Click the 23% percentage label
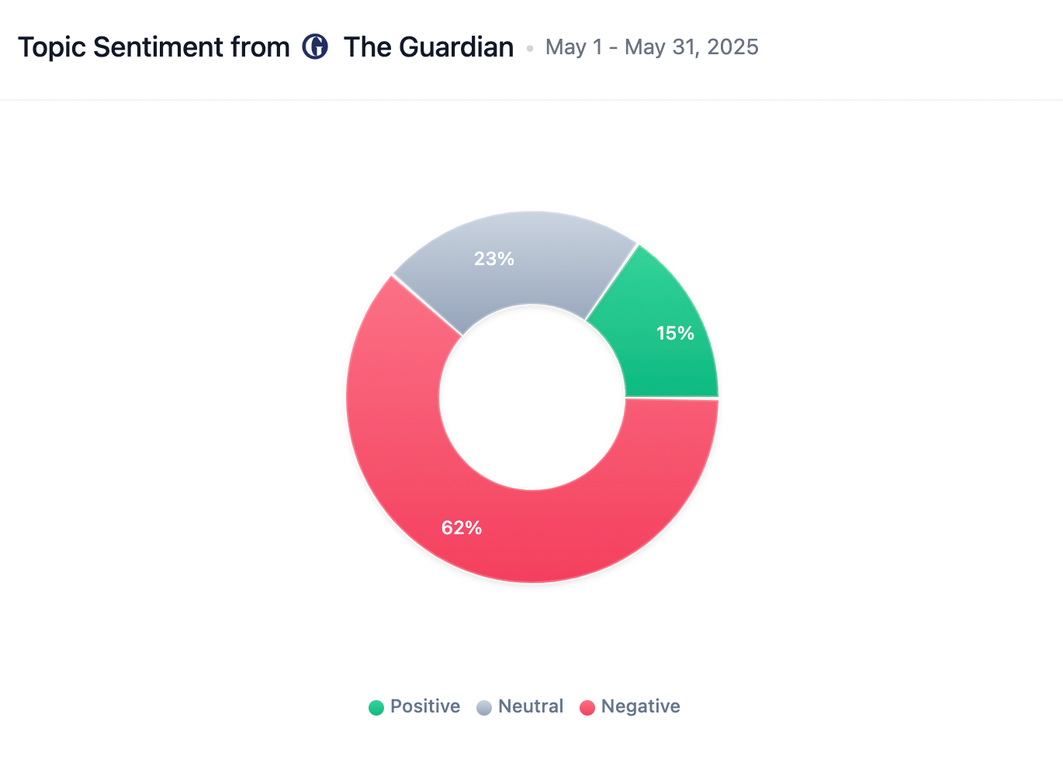Viewport: 1063px width, 766px height. 494,259
